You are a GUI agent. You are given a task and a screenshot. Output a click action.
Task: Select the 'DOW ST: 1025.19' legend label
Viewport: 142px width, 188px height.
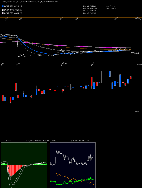(x=13, y=6)
